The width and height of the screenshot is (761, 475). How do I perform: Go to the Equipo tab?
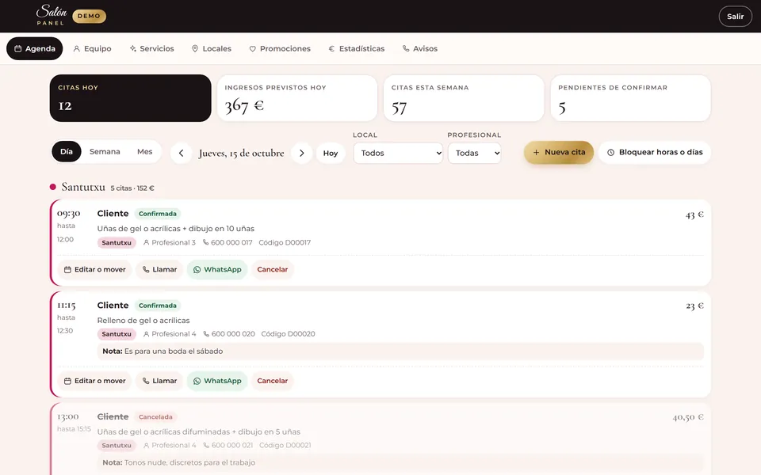coord(92,48)
